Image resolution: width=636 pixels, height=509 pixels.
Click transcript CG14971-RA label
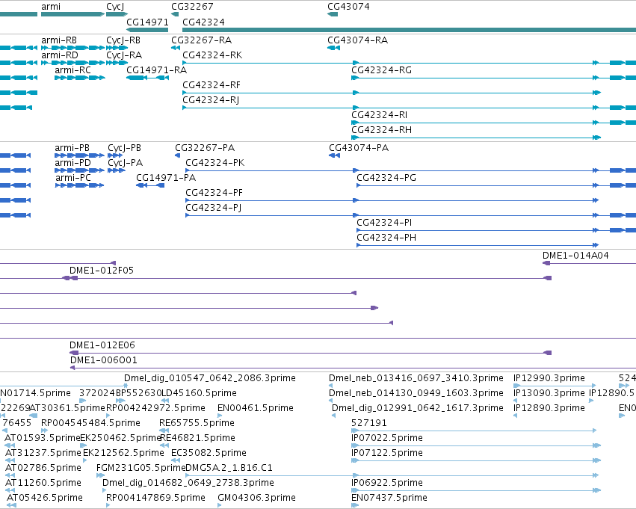tap(156, 70)
